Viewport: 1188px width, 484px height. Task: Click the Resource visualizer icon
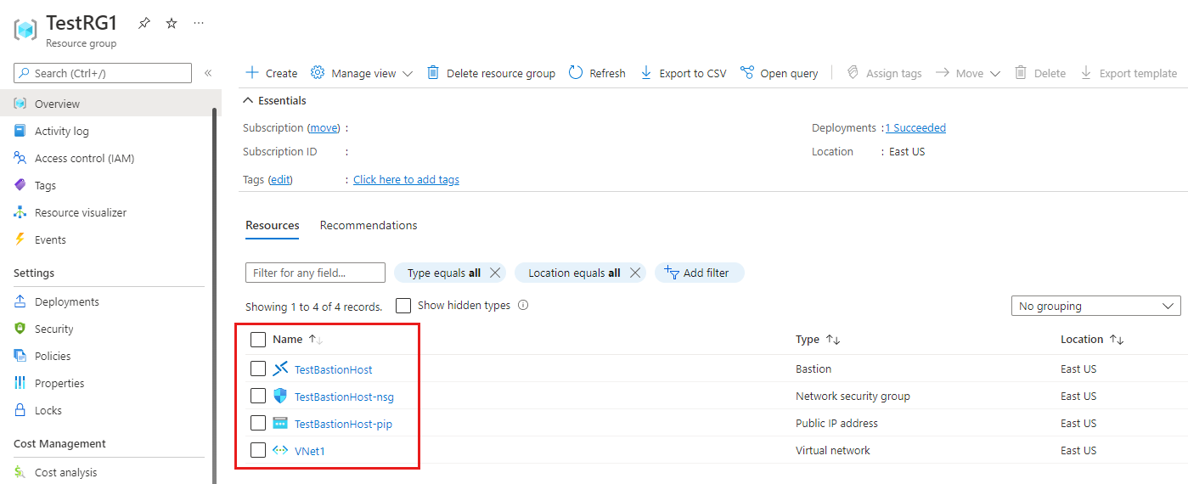pos(20,212)
